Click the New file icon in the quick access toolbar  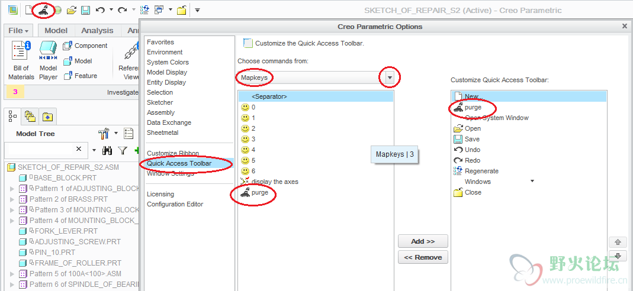tap(28, 9)
